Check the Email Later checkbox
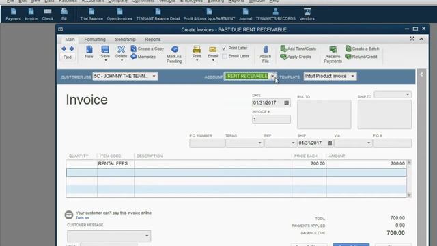Screen dimensions: 437x246 (225, 56)
